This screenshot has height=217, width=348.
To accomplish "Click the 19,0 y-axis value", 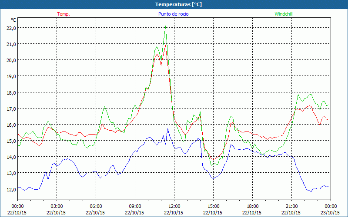I will point(12,76).
